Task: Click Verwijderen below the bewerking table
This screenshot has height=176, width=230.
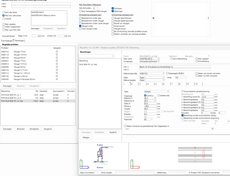Action: 34,129
